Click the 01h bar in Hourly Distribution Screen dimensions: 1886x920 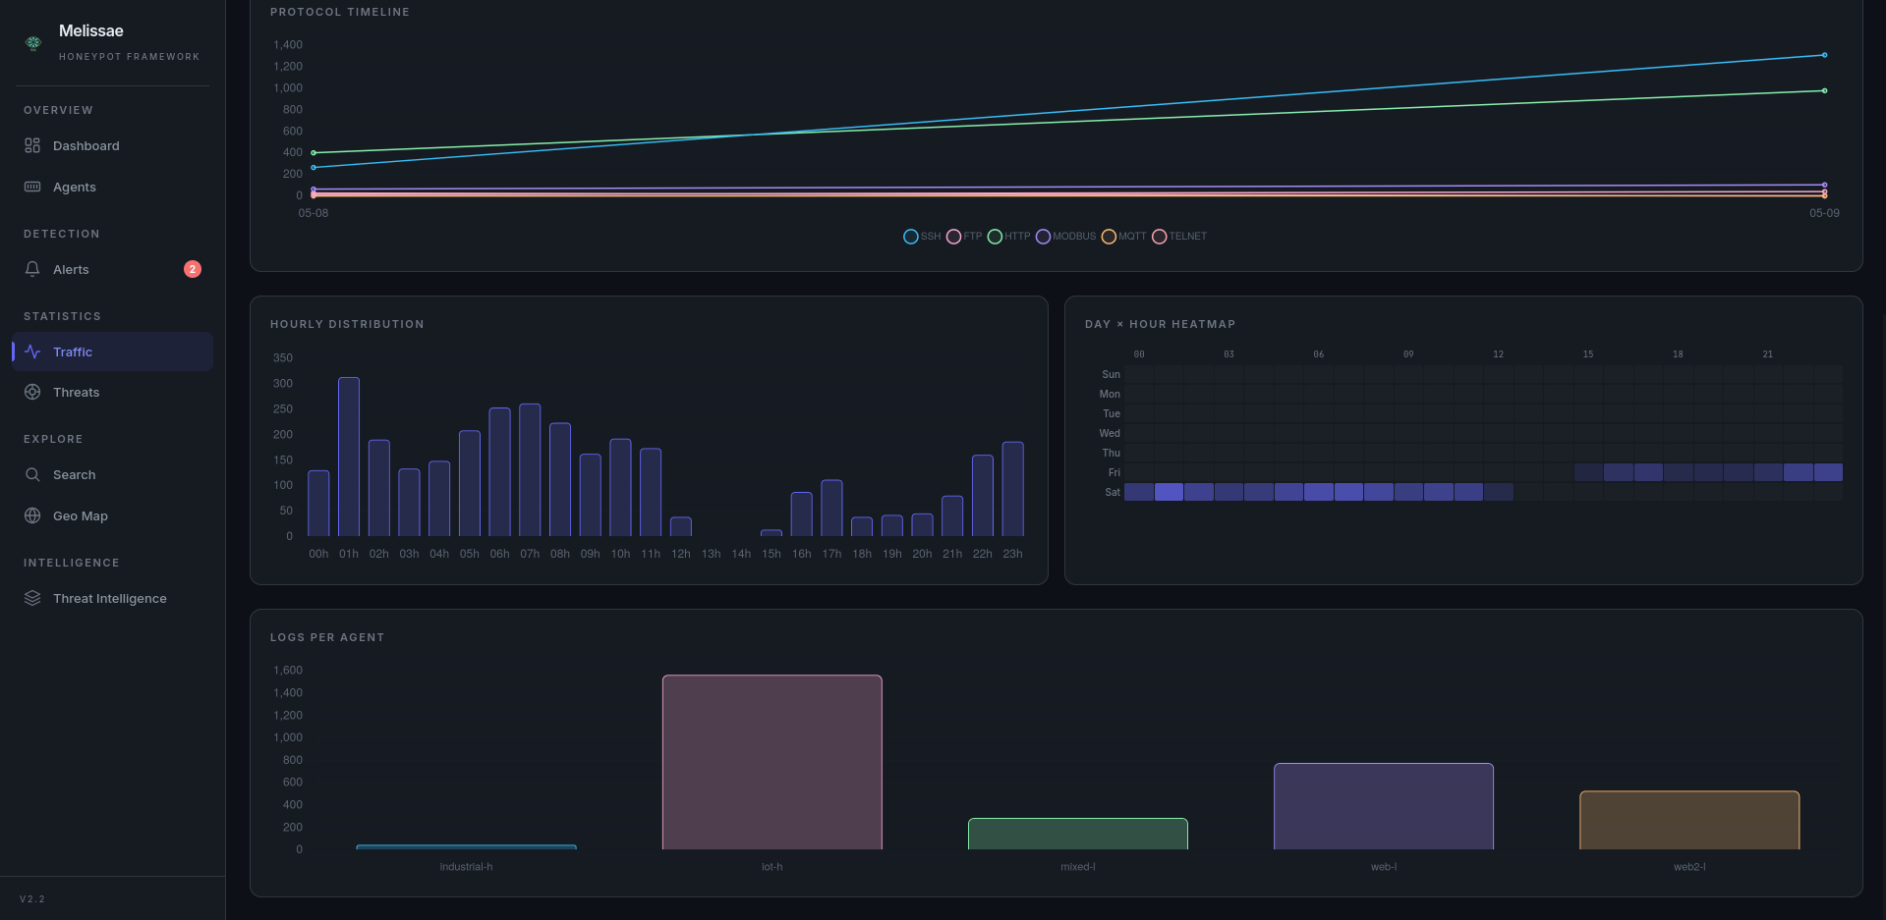pyautogui.click(x=349, y=457)
